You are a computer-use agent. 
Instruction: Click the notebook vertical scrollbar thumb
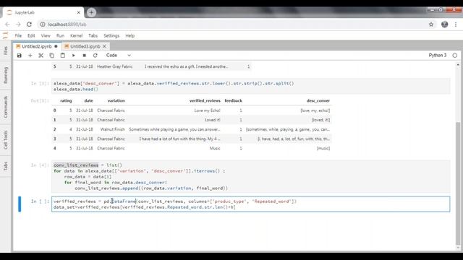tap(458, 183)
